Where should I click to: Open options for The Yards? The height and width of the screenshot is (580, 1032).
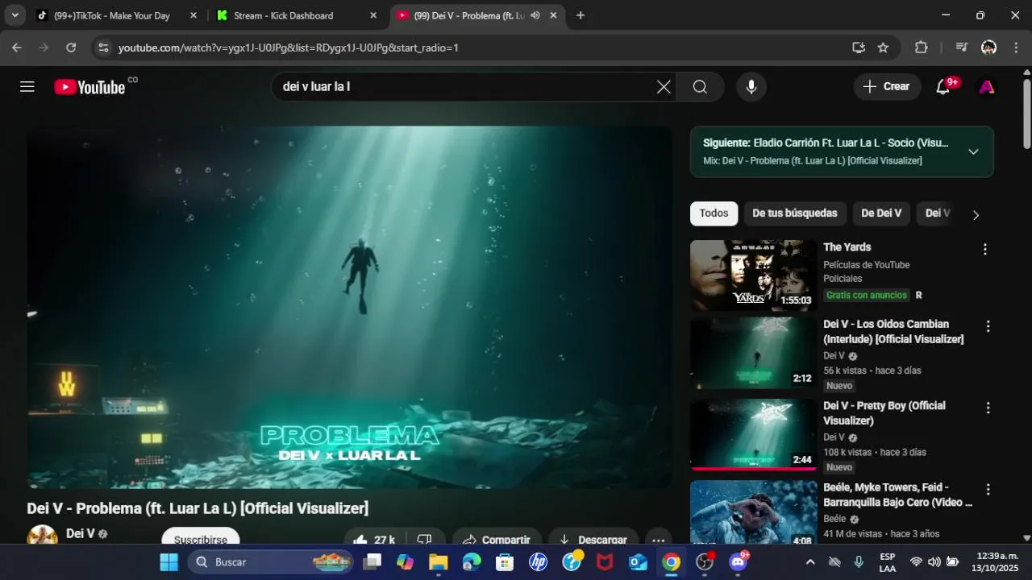pyautogui.click(x=984, y=250)
